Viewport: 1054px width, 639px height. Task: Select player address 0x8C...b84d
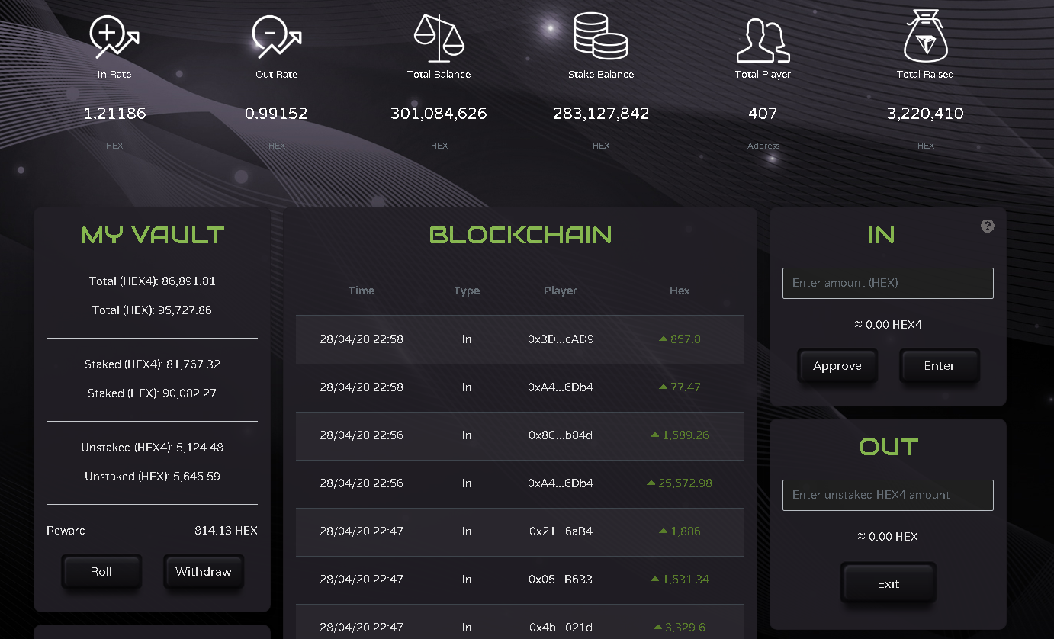(x=561, y=435)
